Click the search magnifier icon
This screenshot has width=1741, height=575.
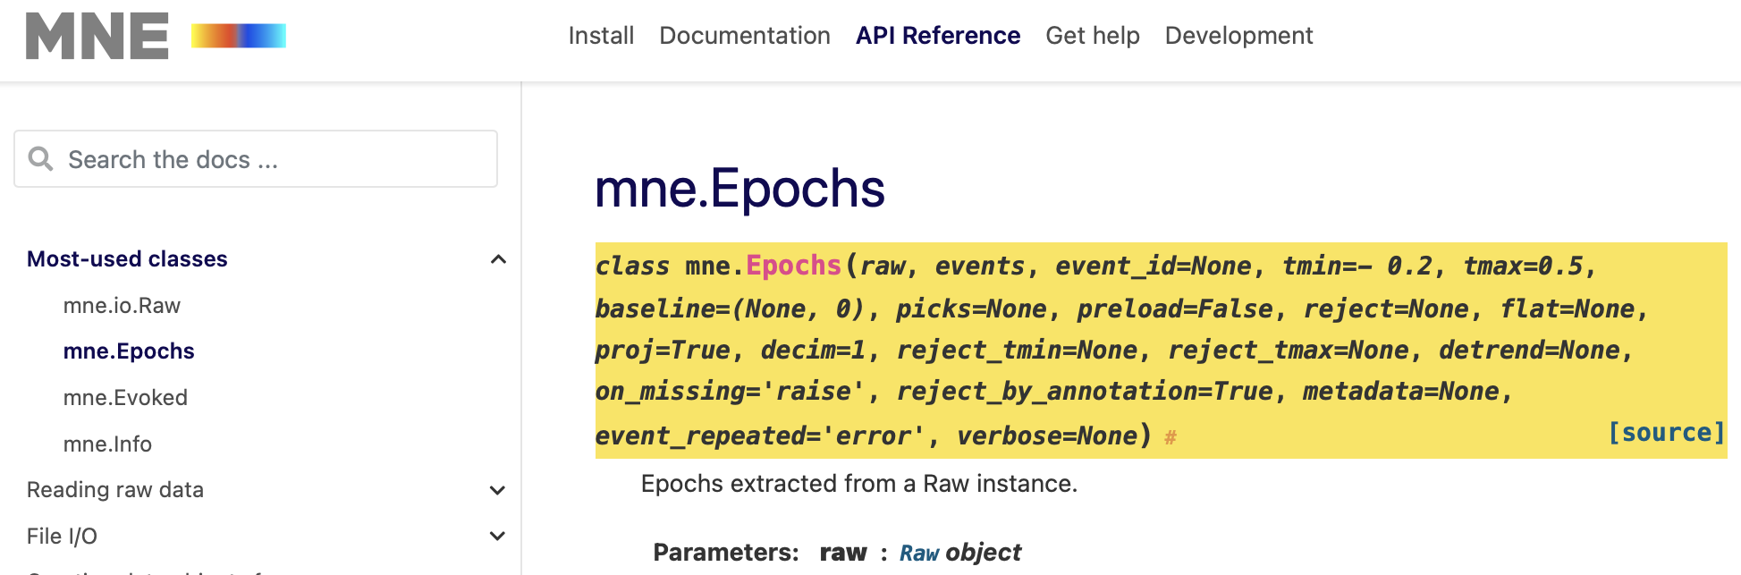tap(40, 159)
